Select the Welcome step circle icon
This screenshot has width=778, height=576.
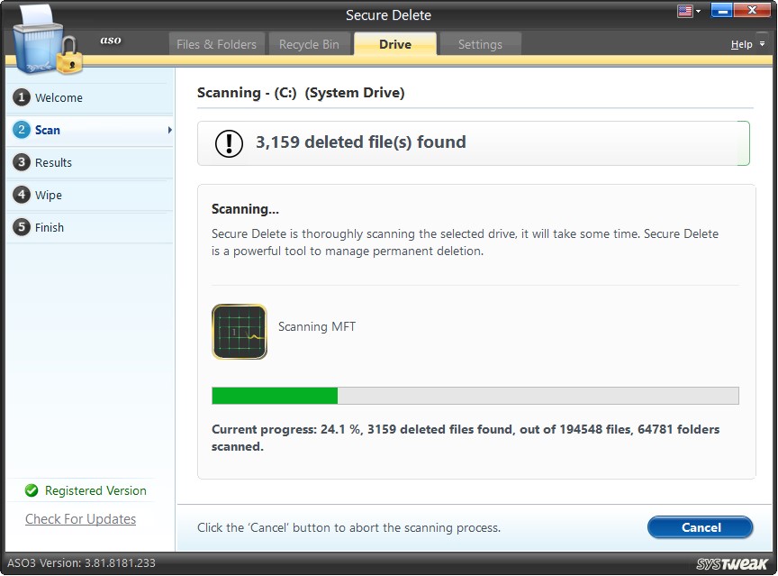pyautogui.click(x=20, y=98)
